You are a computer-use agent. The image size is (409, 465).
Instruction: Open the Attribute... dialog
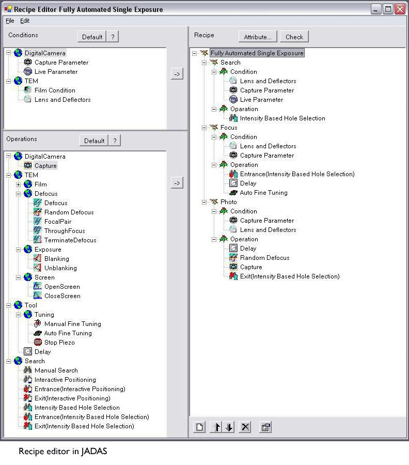coord(258,37)
